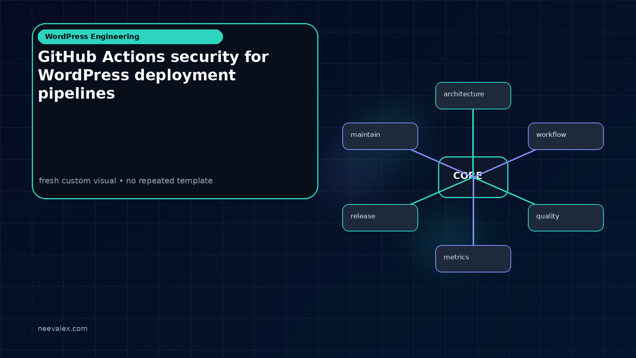Click the WordPress Engineering badge
Viewport: 636px width, 358px height.
click(130, 37)
